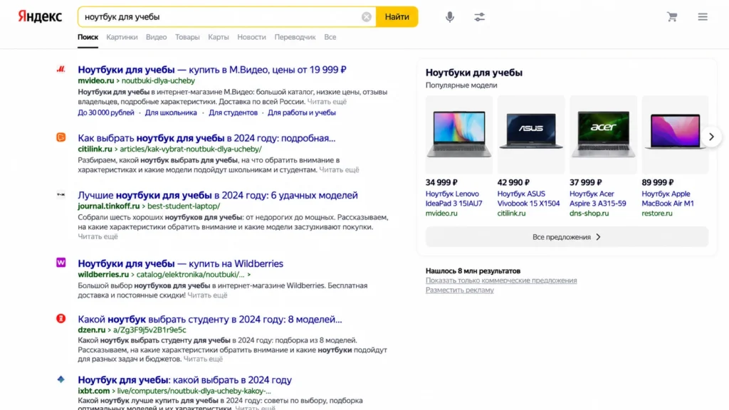This screenshot has height=410, width=729.
Task: Open Ноутбук Lenovo IdeaPad 3 15IAU7 link
Action: pos(453,199)
